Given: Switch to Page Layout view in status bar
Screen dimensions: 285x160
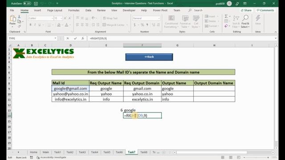Looking at the screenshot, I should pyautogui.click(x=231, y=157).
